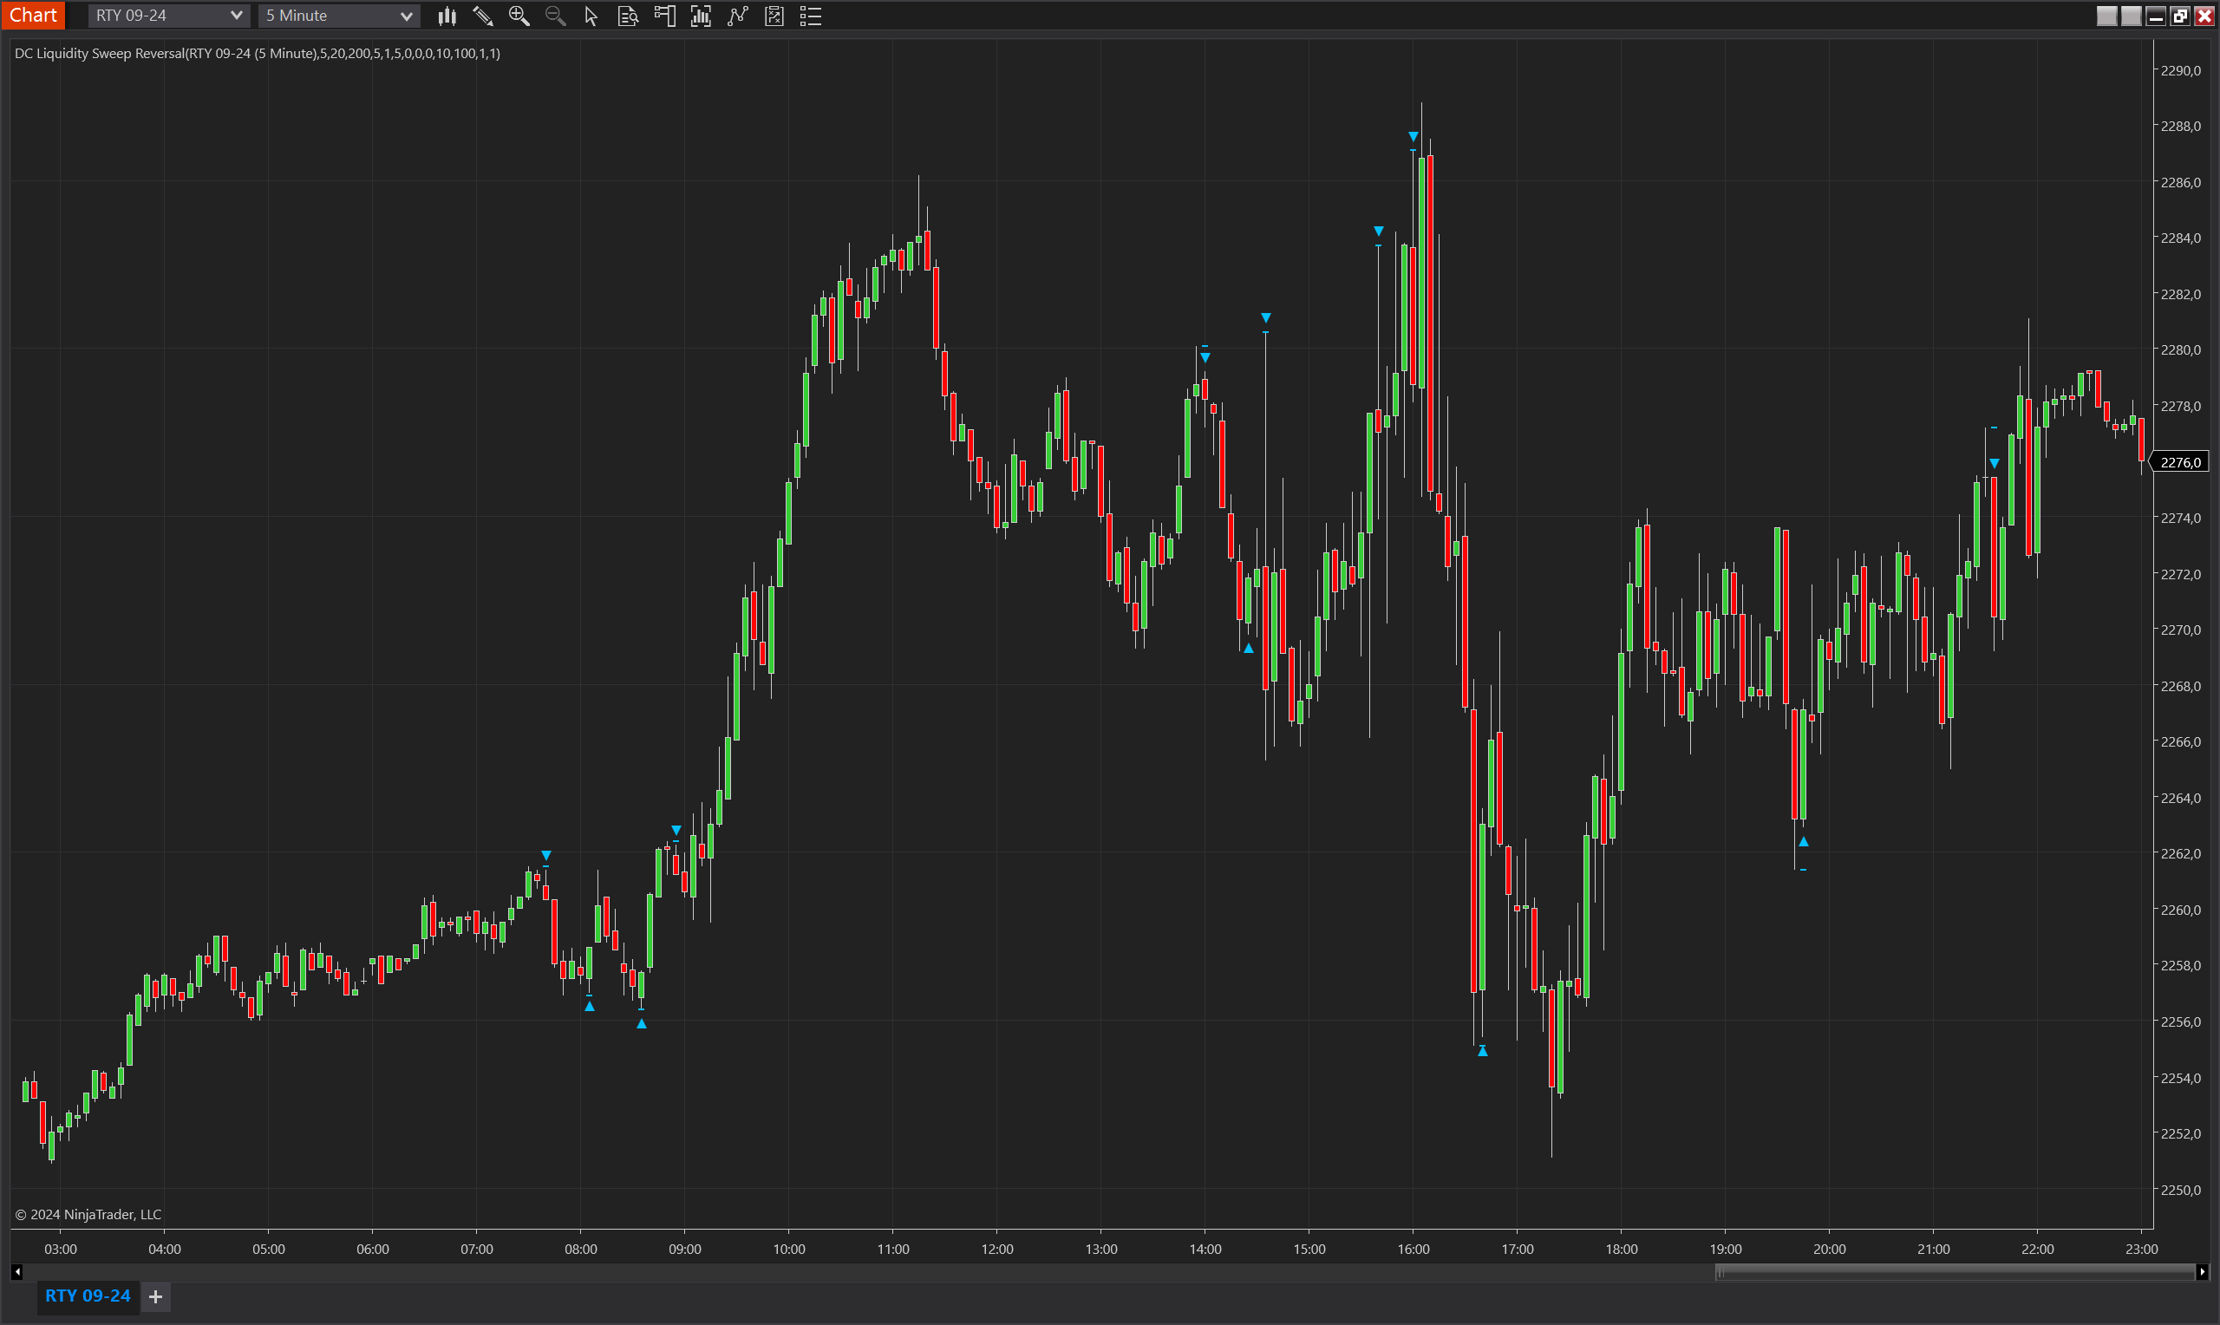Image resolution: width=2220 pixels, height=1325 pixels.
Task: Click the scrollbar right arrow
Action: tap(2202, 1271)
